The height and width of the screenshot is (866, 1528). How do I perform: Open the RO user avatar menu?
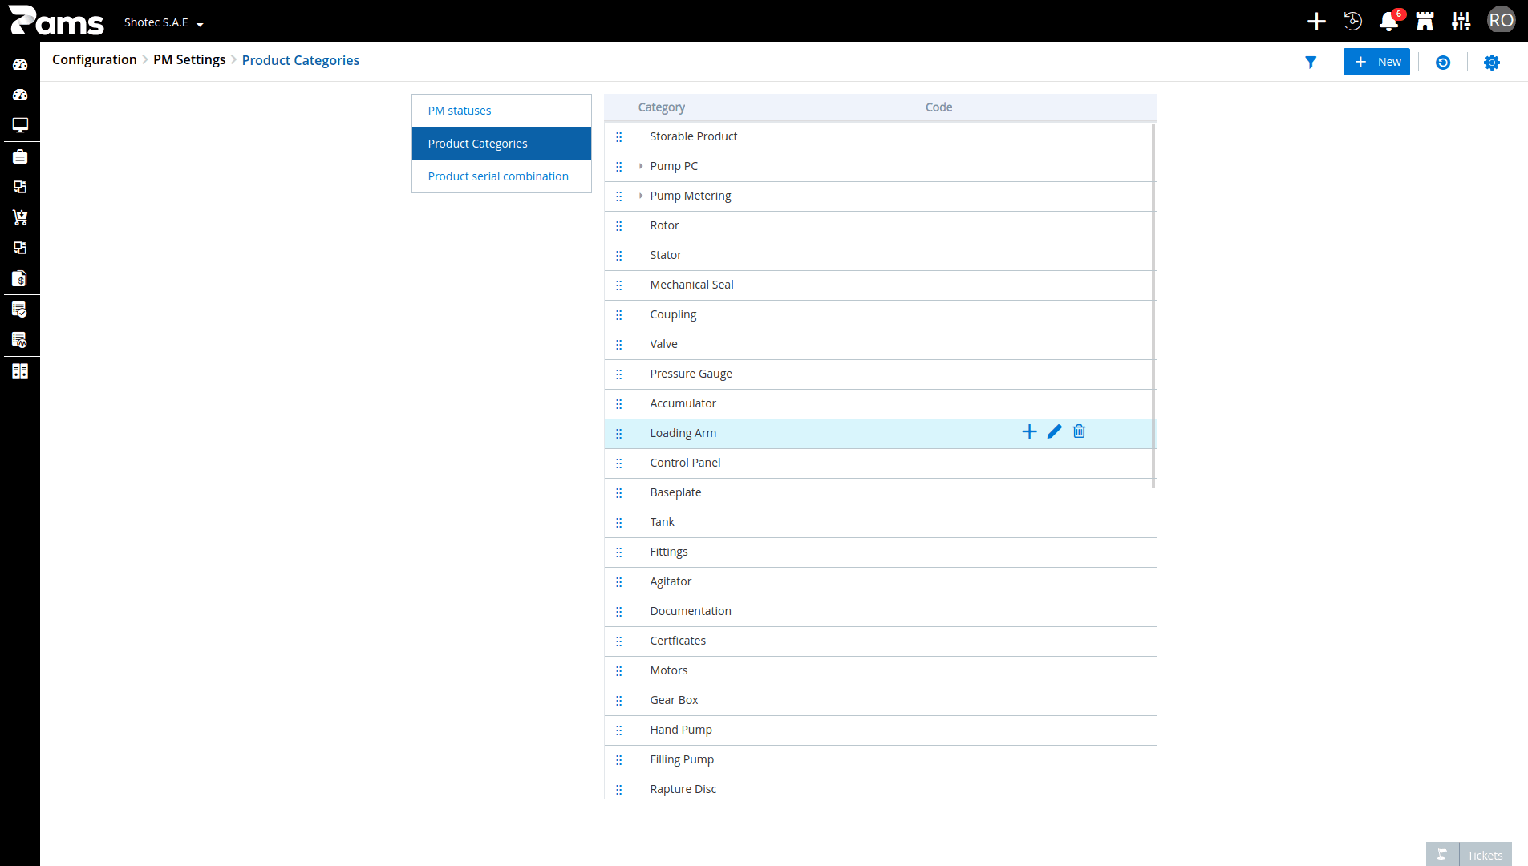(1501, 21)
